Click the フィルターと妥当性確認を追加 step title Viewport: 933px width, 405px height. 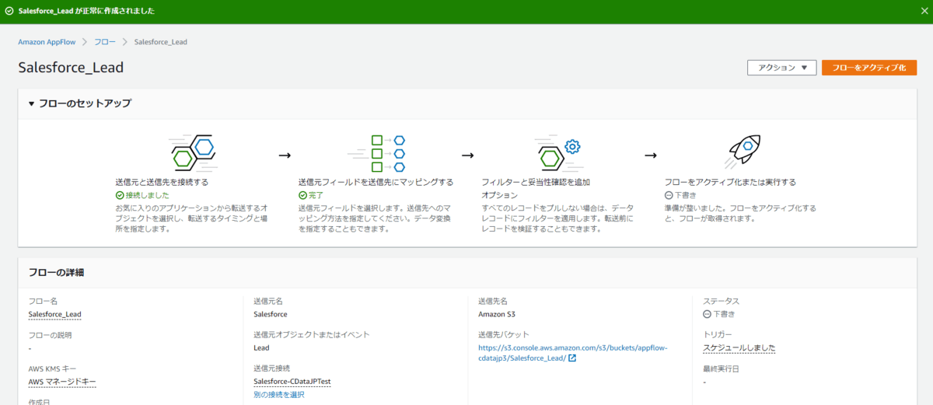click(536, 182)
